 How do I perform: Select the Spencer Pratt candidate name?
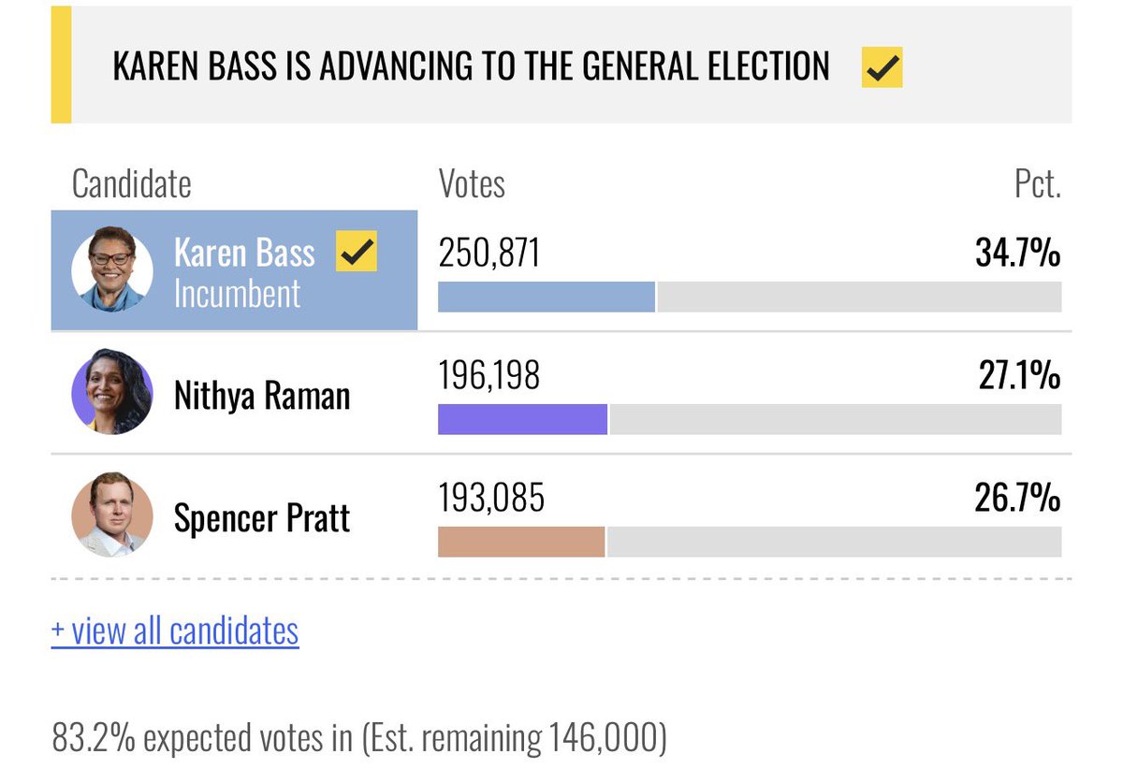pyautogui.click(x=262, y=517)
